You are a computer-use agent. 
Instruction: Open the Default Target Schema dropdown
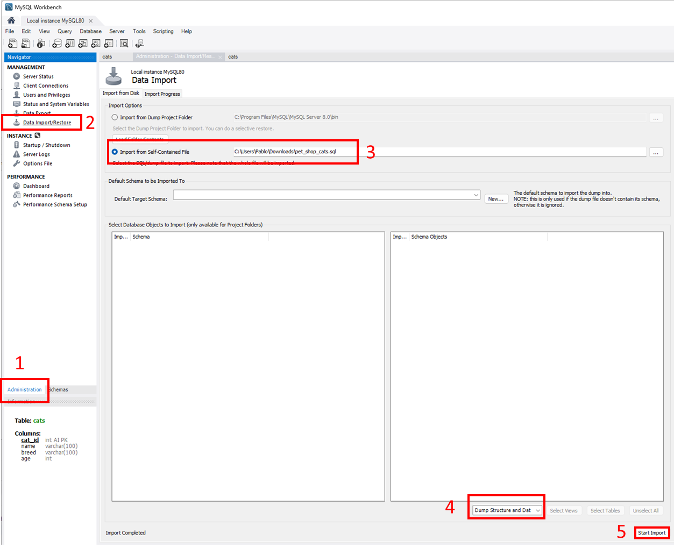click(x=327, y=195)
